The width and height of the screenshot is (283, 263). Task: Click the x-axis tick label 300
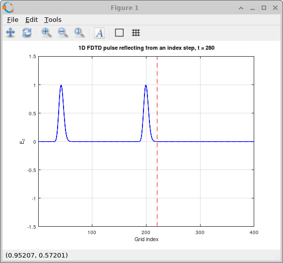pyautogui.click(x=200, y=233)
